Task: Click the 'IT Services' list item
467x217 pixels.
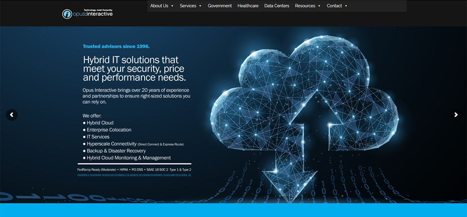Action: pyautogui.click(x=96, y=137)
